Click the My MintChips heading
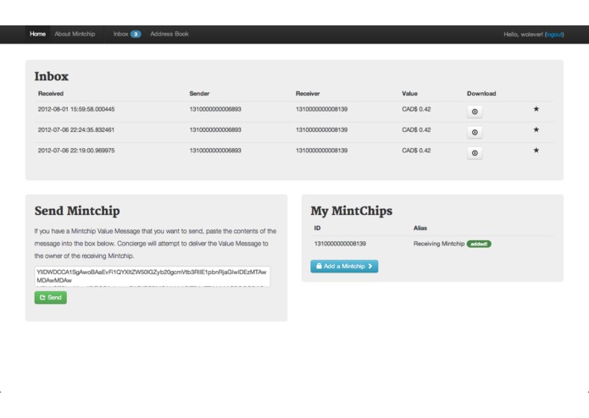This screenshot has width=589, height=418. [351, 211]
